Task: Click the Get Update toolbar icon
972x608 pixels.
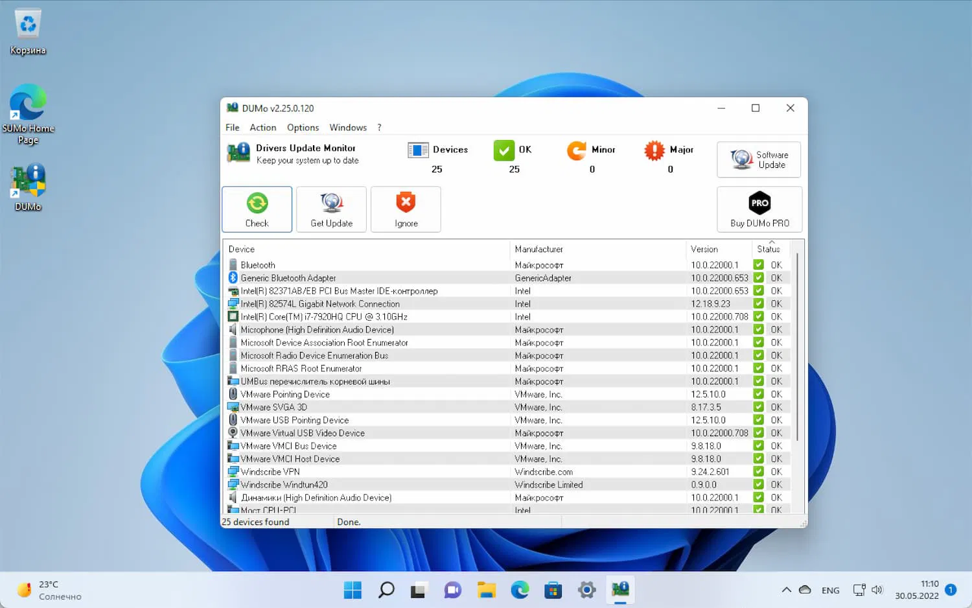Action: (331, 209)
